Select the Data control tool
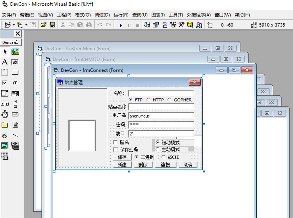Viewport: 293px width, 218px height. pyautogui.click(x=15, y=146)
